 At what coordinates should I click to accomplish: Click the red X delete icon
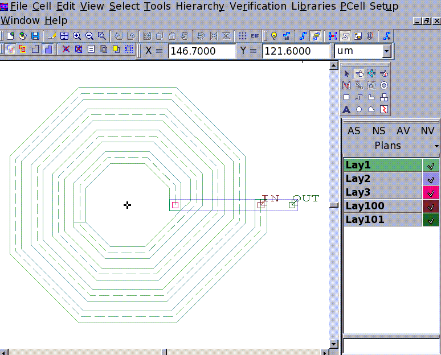pyautogui.click(x=66, y=49)
